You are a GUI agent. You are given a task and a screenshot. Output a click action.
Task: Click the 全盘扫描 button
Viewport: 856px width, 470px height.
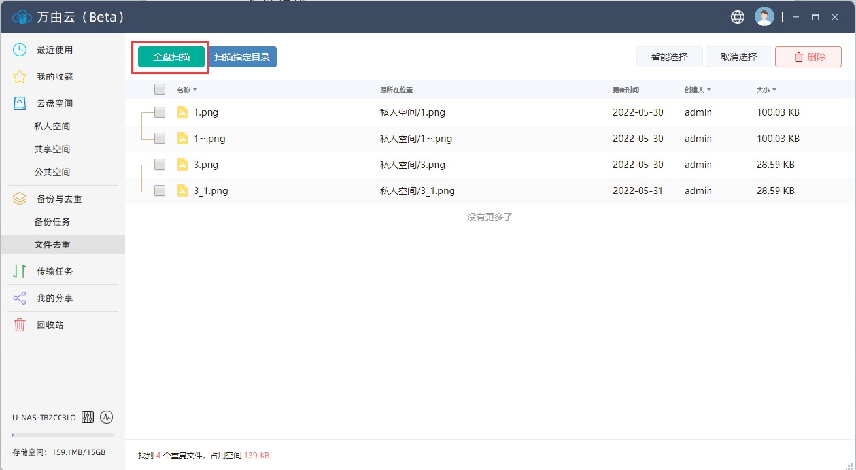pos(171,57)
